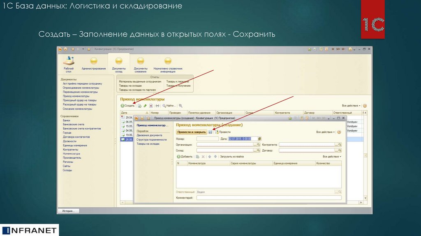Image resolution: width=421 pixels, height=236 pixels.
Task: Sort the list by Дата column header
Action: pyautogui.click(x=134, y=113)
